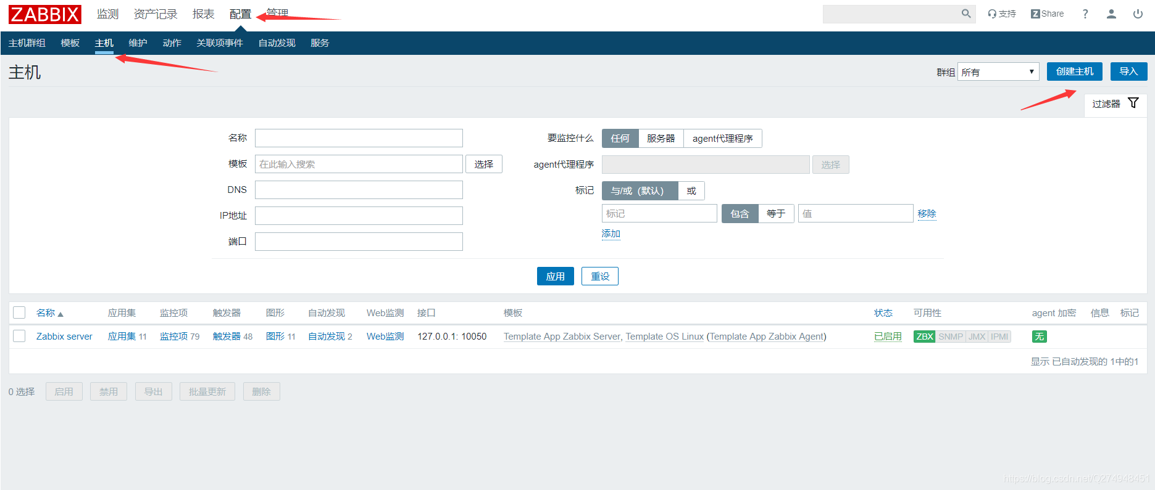Select 或 tag mode
1155x490 pixels.
pos(691,191)
